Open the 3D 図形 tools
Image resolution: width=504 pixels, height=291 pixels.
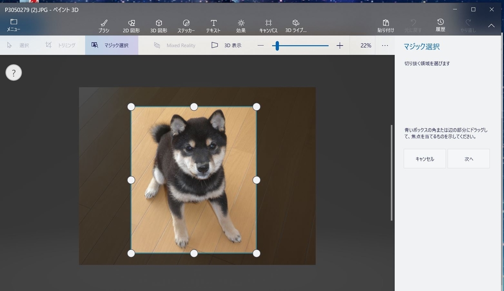coord(159,26)
